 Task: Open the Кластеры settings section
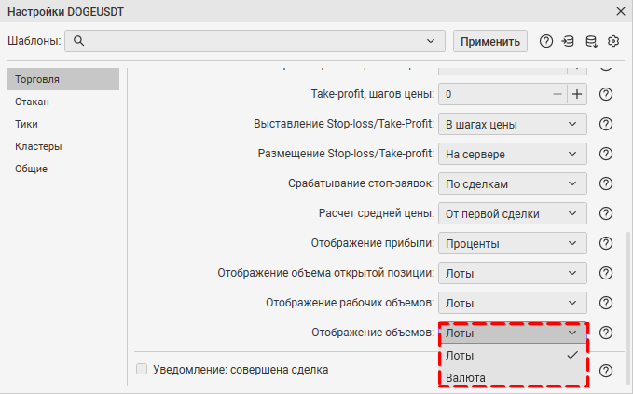point(38,146)
